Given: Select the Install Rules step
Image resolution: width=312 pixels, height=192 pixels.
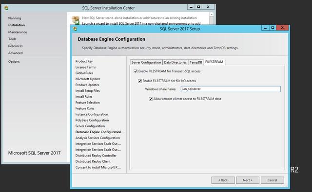Looking at the screenshot, I should pos(84,97).
